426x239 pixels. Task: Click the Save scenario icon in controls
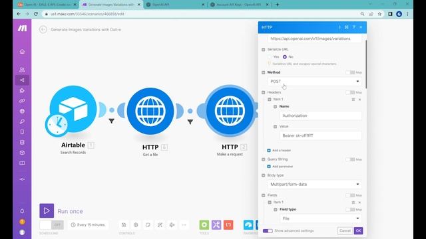(x=124, y=224)
